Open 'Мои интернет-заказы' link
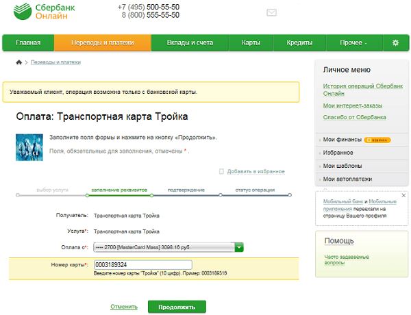This screenshot has height=315, width=411. [x=353, y=105]
